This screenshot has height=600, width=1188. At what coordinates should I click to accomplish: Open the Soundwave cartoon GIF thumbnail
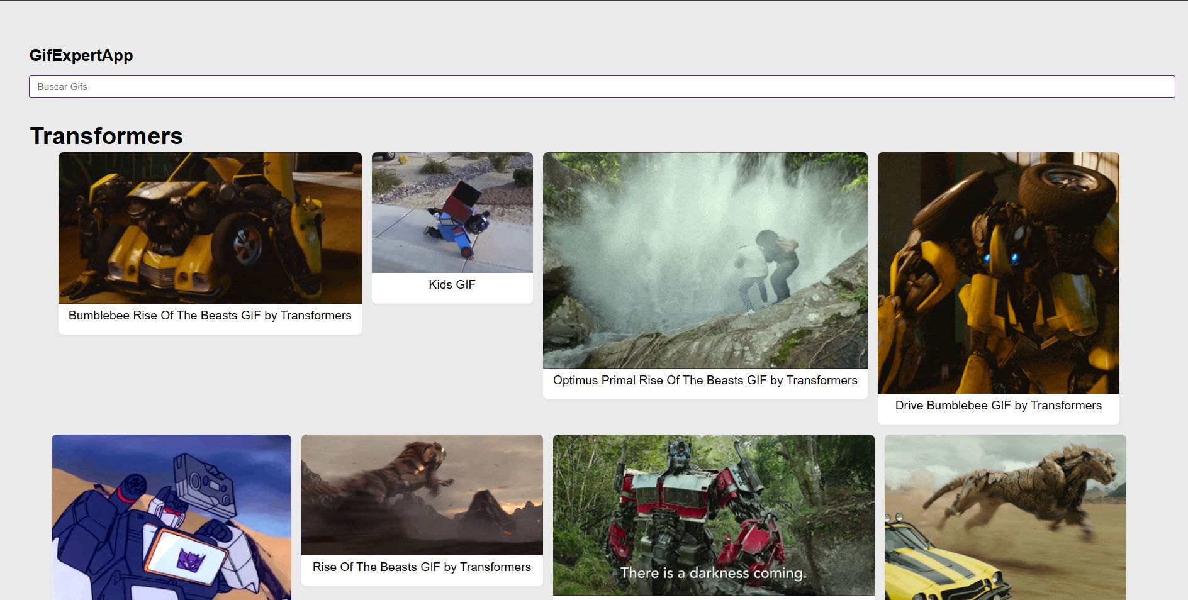click(171, 516)
